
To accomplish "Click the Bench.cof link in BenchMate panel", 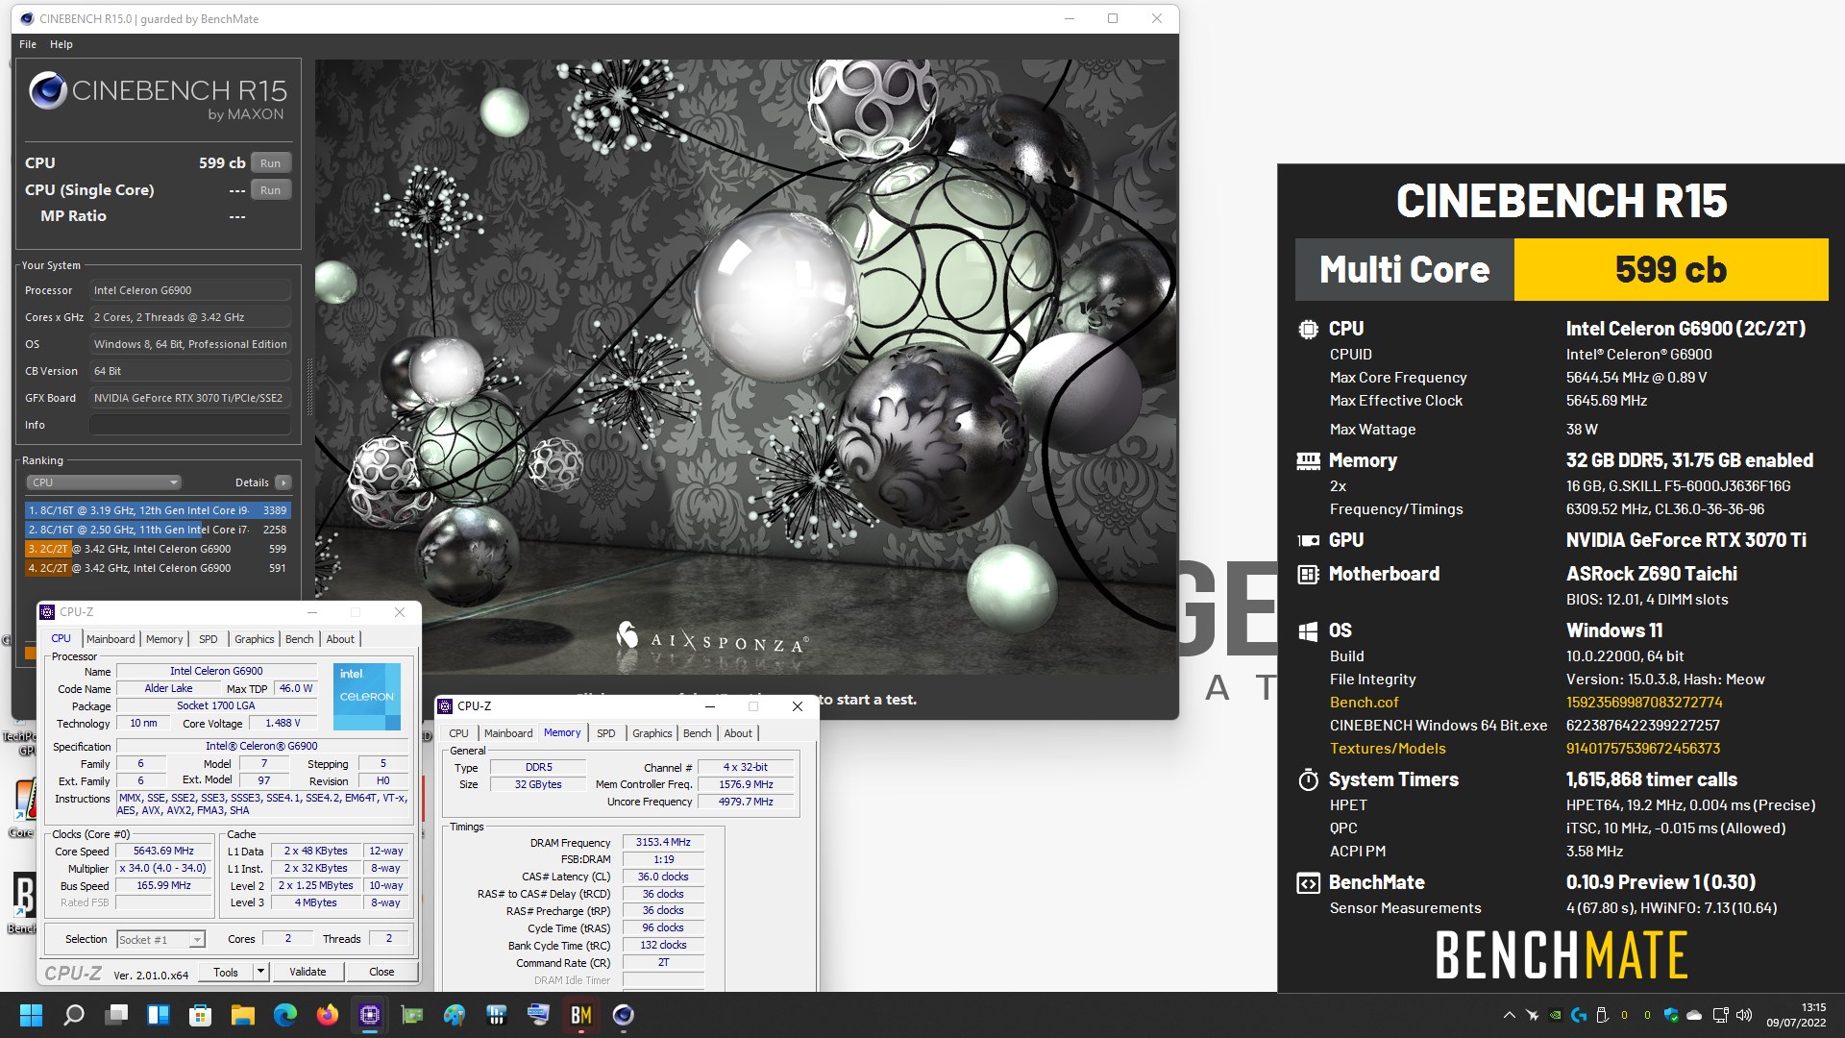I will click(1364, 703).
